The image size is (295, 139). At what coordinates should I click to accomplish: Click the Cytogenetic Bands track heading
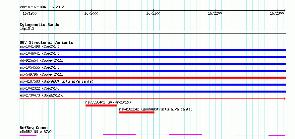39,25
